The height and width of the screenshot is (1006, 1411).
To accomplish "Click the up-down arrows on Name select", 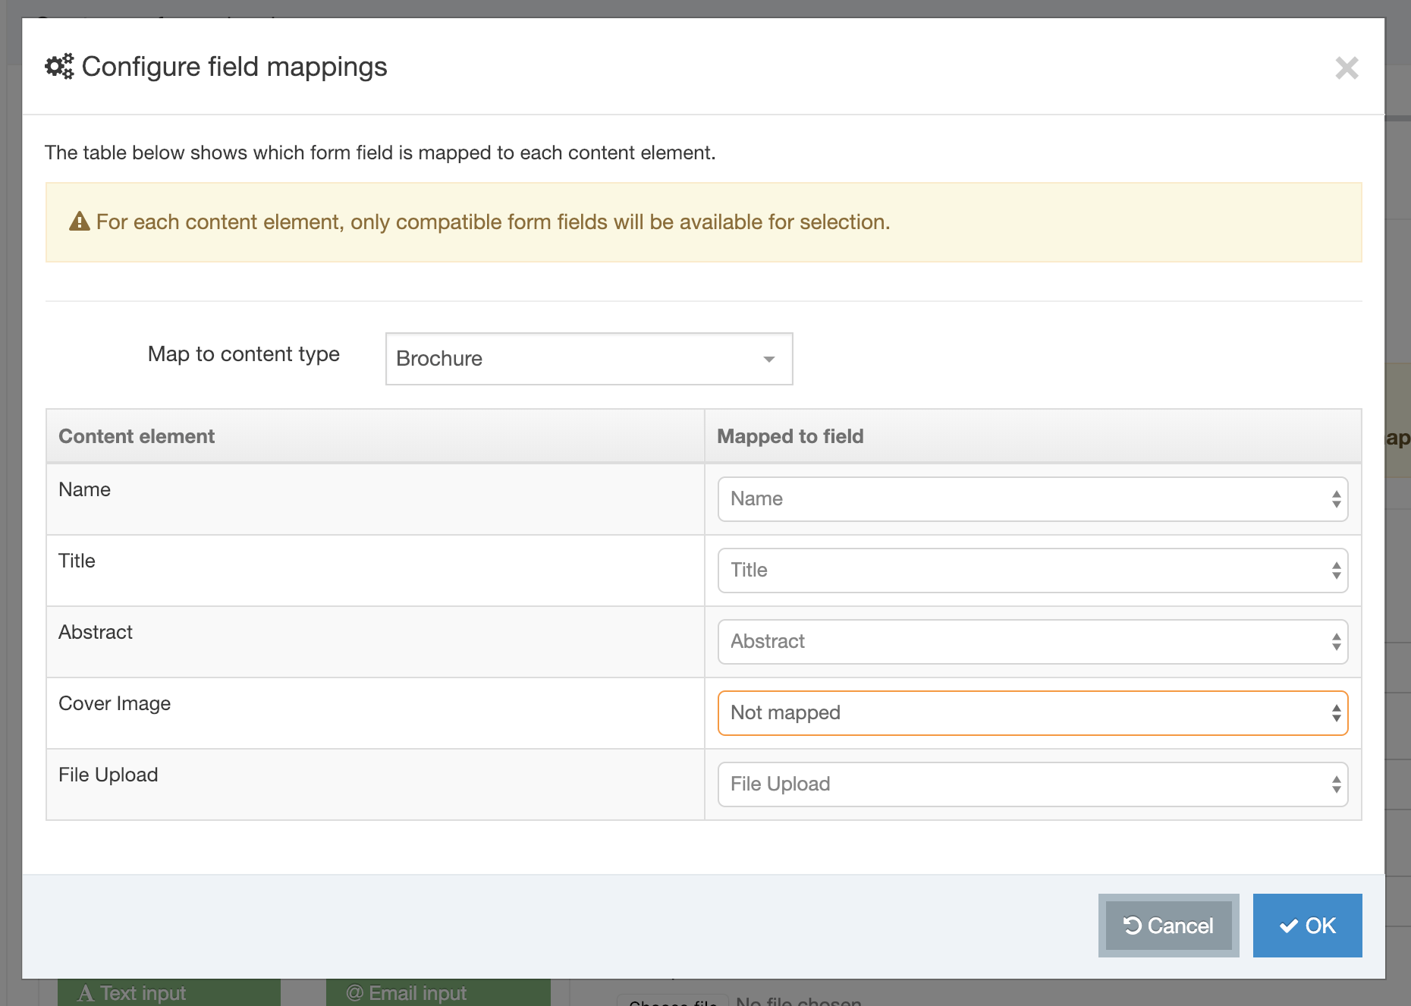I will click(1336, 499).
